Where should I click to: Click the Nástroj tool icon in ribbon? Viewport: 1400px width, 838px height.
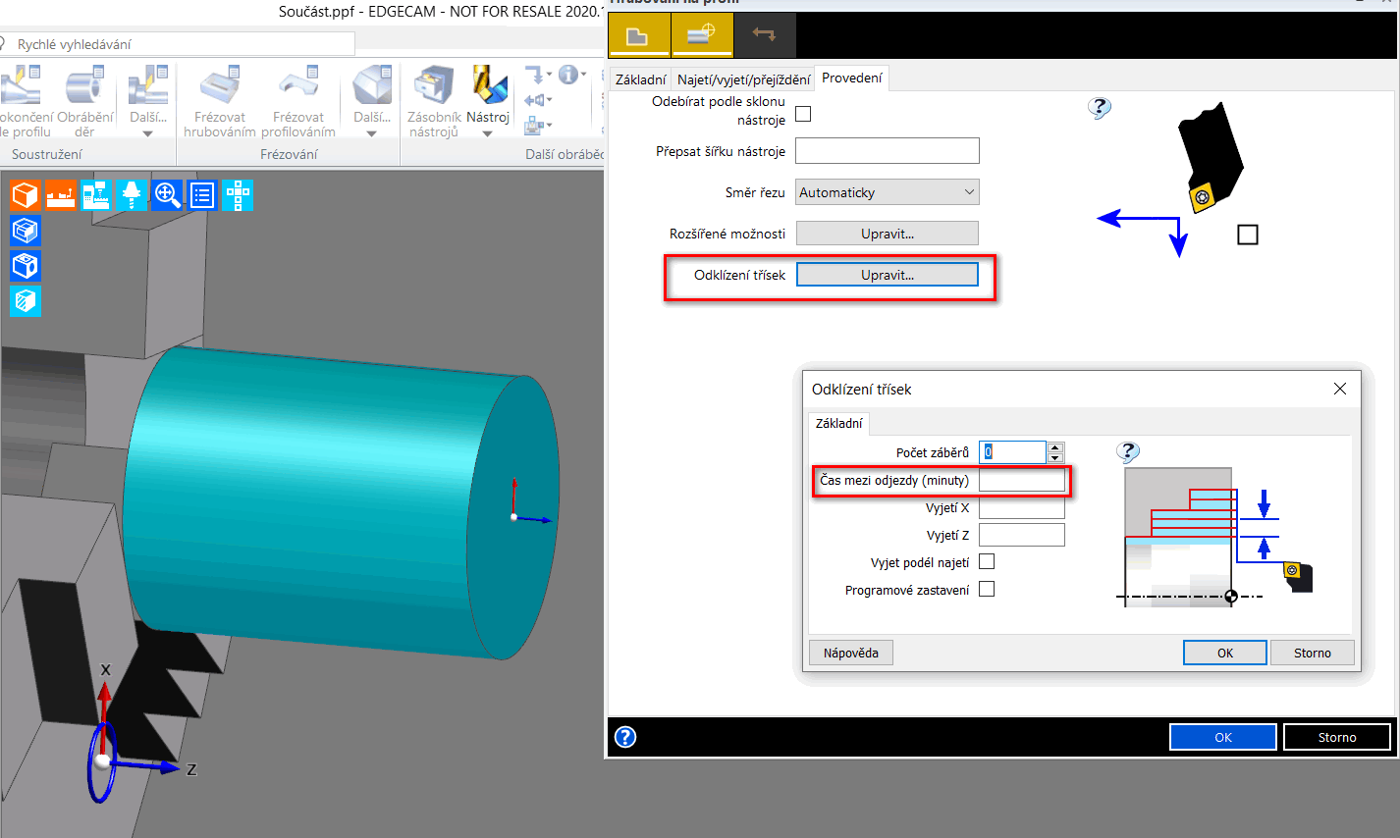coord(488,86)
